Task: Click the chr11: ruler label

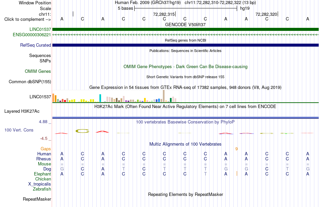Action: pyautogui.click(x=45, y=14)
